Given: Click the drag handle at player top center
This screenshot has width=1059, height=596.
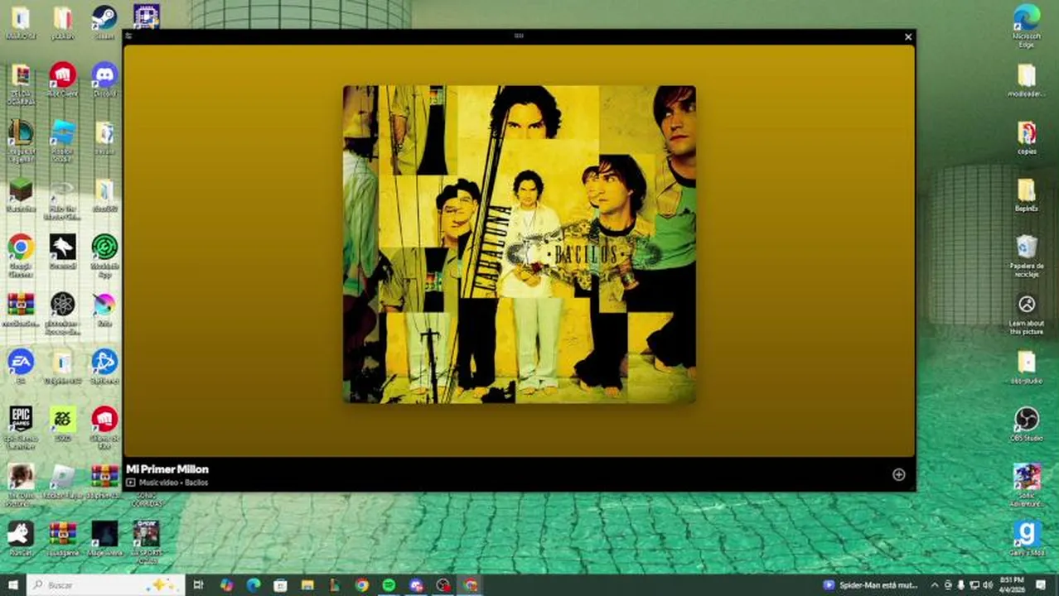Looking at the screenshot, I should pos(519,36).
